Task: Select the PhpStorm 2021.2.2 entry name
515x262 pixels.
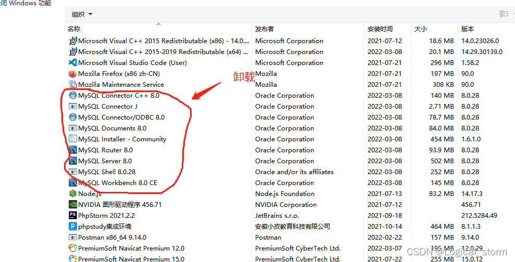Action: point(106,215)
